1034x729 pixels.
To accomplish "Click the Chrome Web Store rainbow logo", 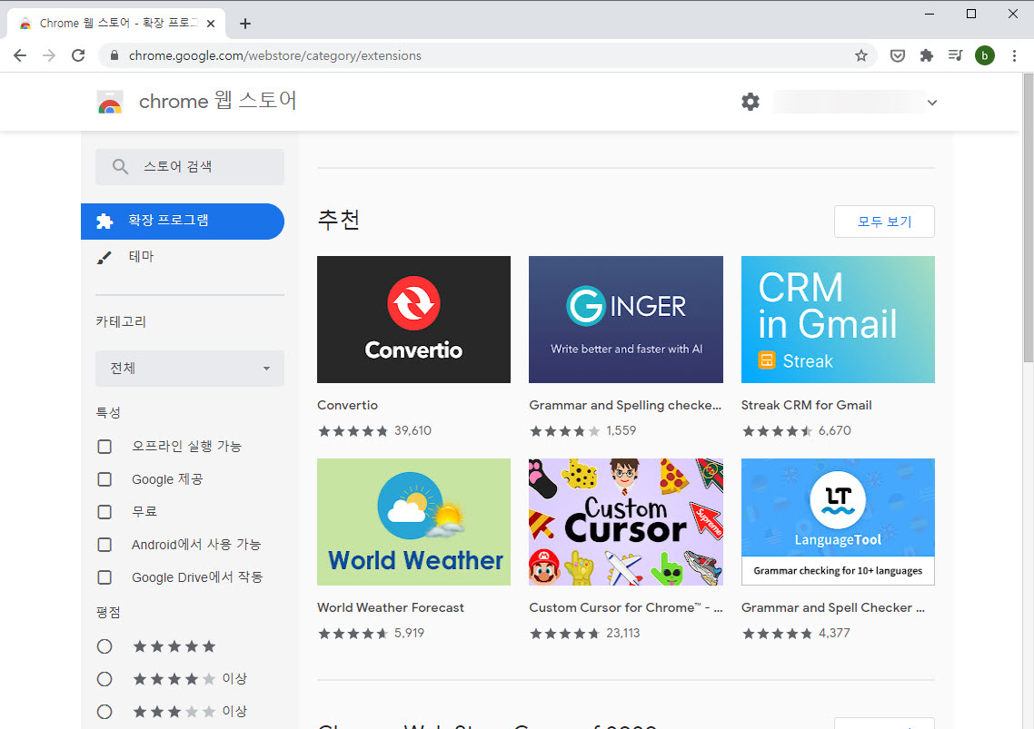I will tap(109, 103).
